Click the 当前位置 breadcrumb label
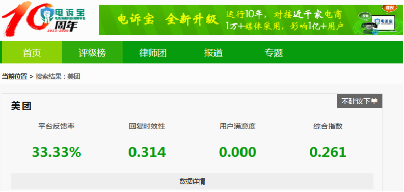The height and width of the screenshot is (192, 404). (x=14, y=77)
